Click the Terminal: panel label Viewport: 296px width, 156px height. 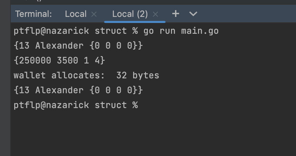coord(33,14)
